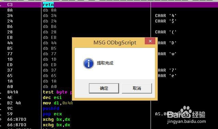Screen dimensions: 218x129
Task: Select the db EB disassembly line
Action: [x=50, y=38]
